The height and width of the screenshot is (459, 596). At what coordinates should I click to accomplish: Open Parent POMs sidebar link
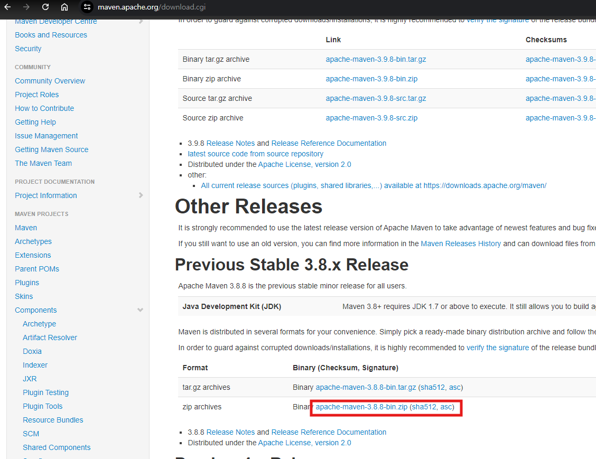(37, 269)
